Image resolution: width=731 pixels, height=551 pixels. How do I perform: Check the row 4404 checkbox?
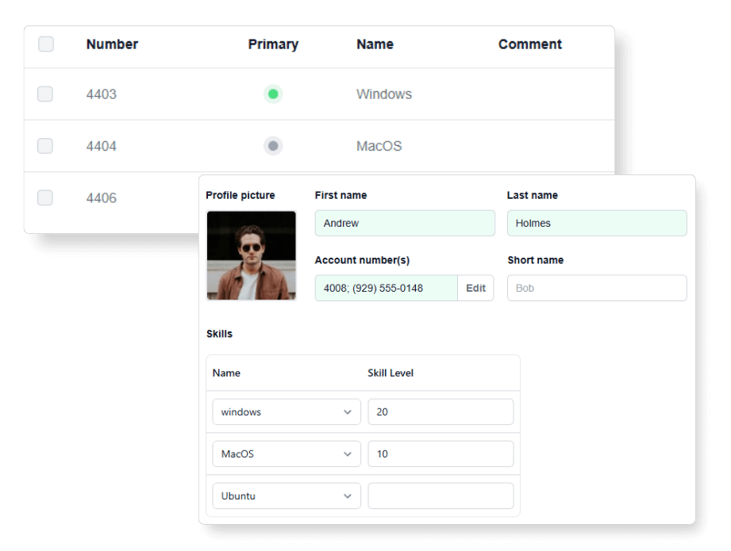coord(45,146)
